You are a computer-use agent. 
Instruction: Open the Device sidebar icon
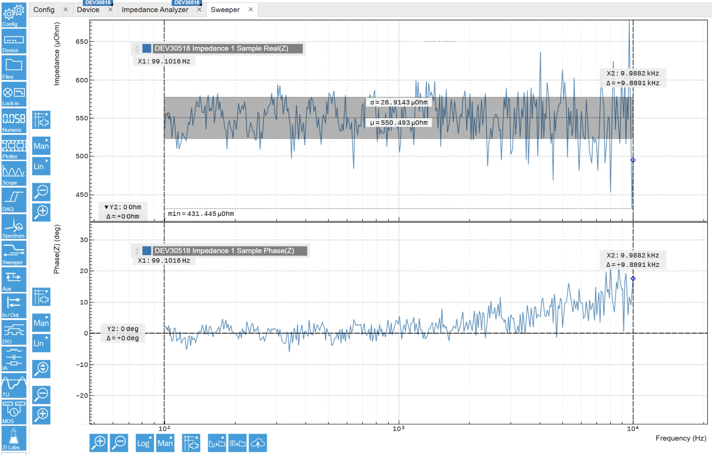(14, 41)
